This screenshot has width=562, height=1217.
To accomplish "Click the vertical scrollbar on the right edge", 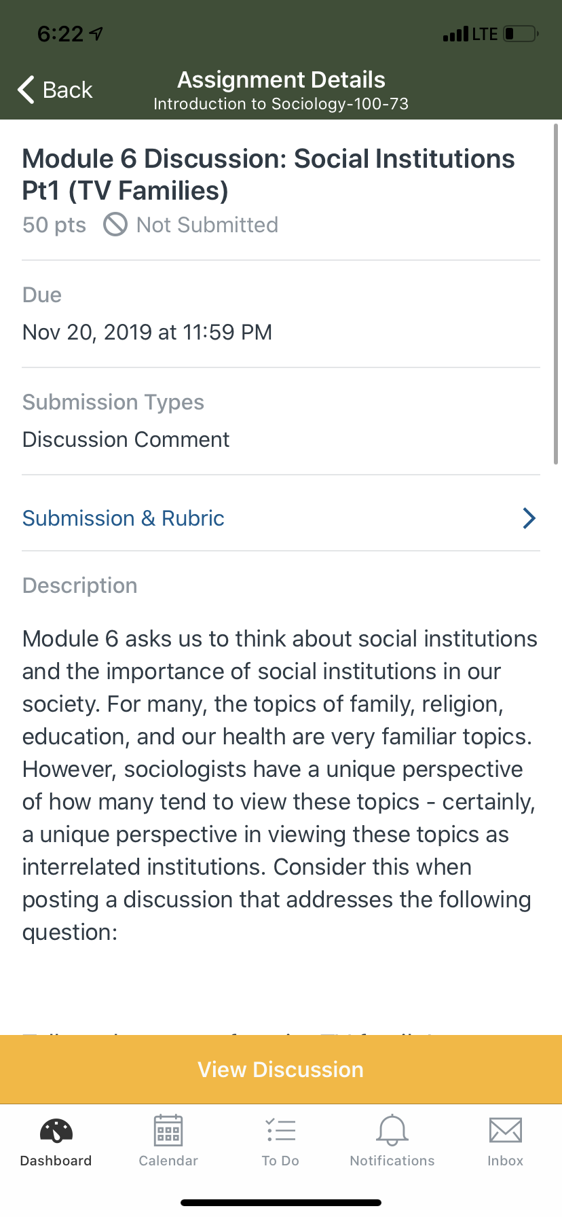I will click(556, 293).
